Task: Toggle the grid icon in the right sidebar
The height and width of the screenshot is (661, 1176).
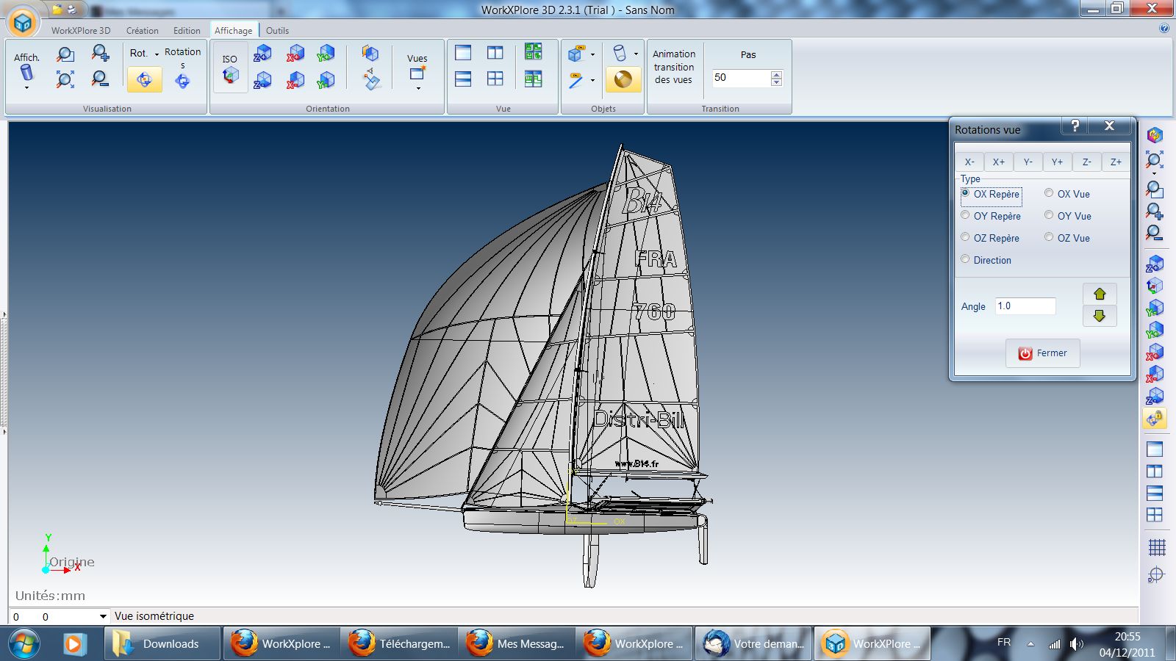Action: pos(1156,547)
